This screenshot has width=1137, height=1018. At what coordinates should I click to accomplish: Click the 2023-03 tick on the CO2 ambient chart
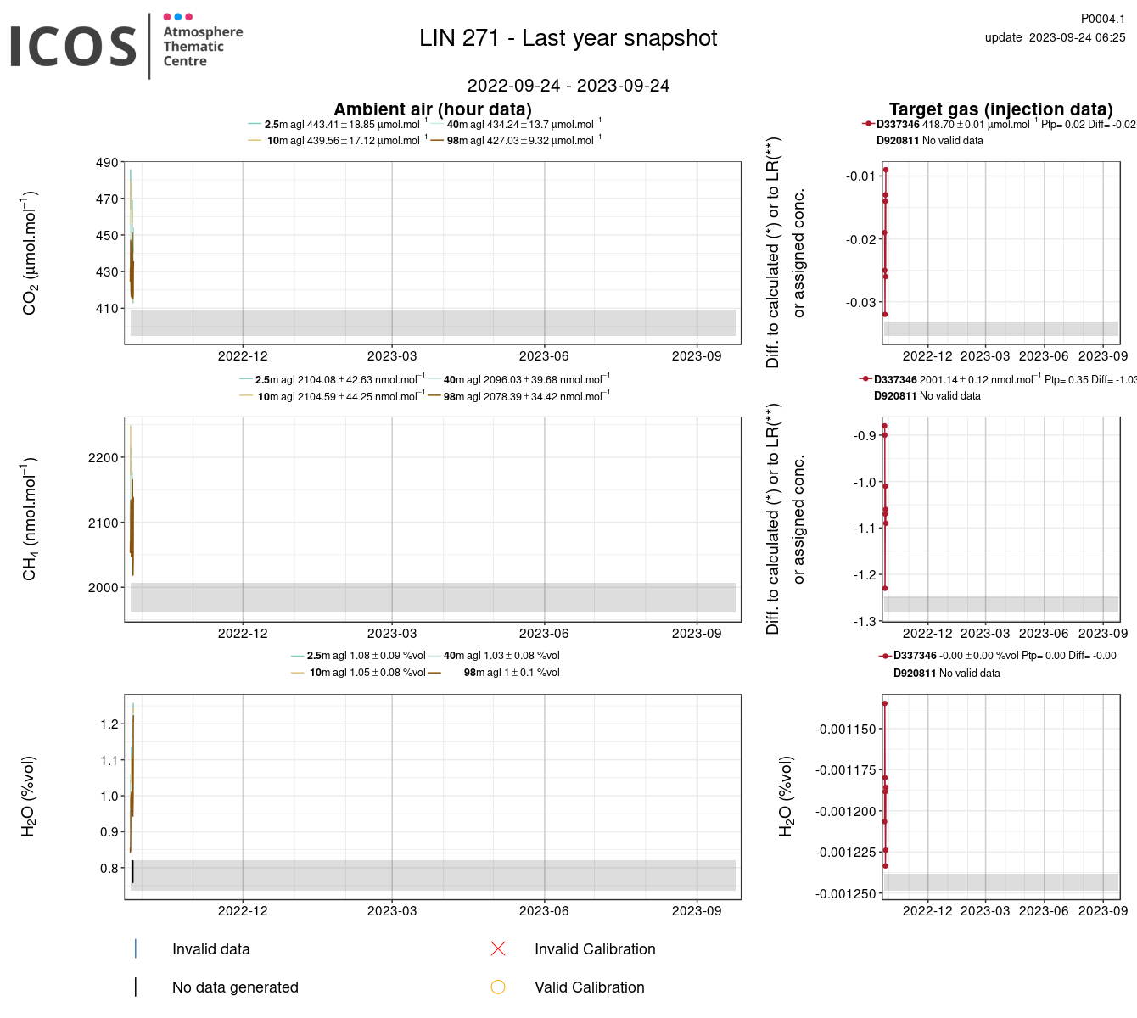click(392, 356)
